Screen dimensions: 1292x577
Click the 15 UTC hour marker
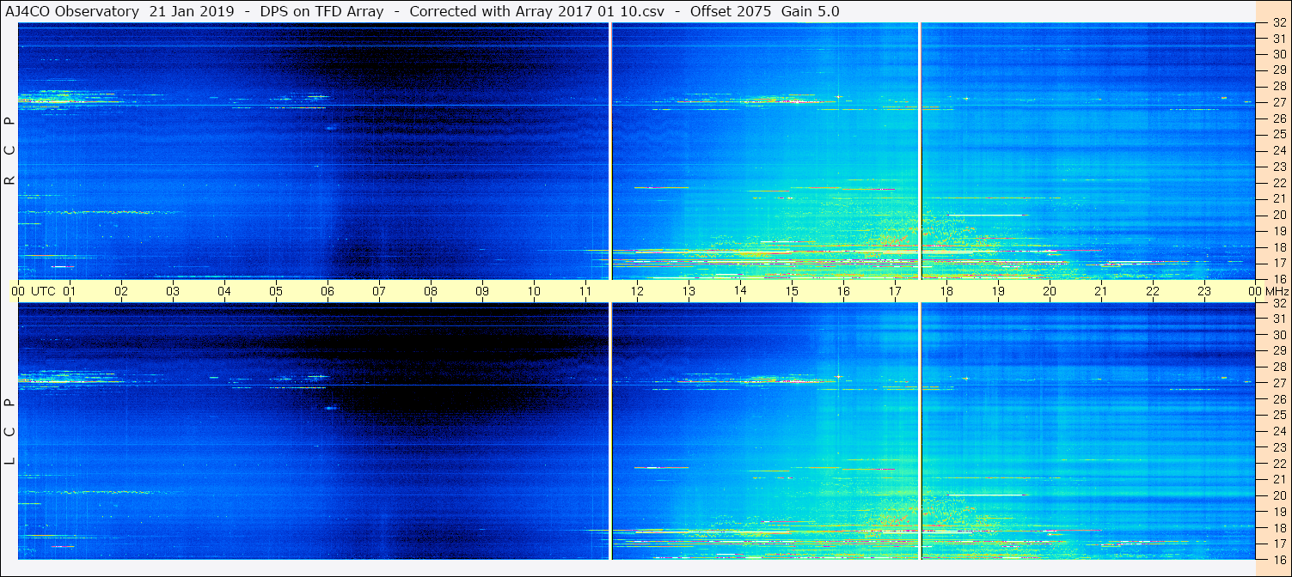[792, 291]
